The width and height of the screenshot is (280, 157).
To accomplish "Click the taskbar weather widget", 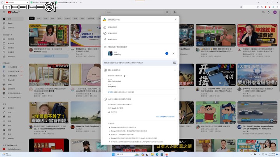I will pyautogui.click(x=7, y=154).
